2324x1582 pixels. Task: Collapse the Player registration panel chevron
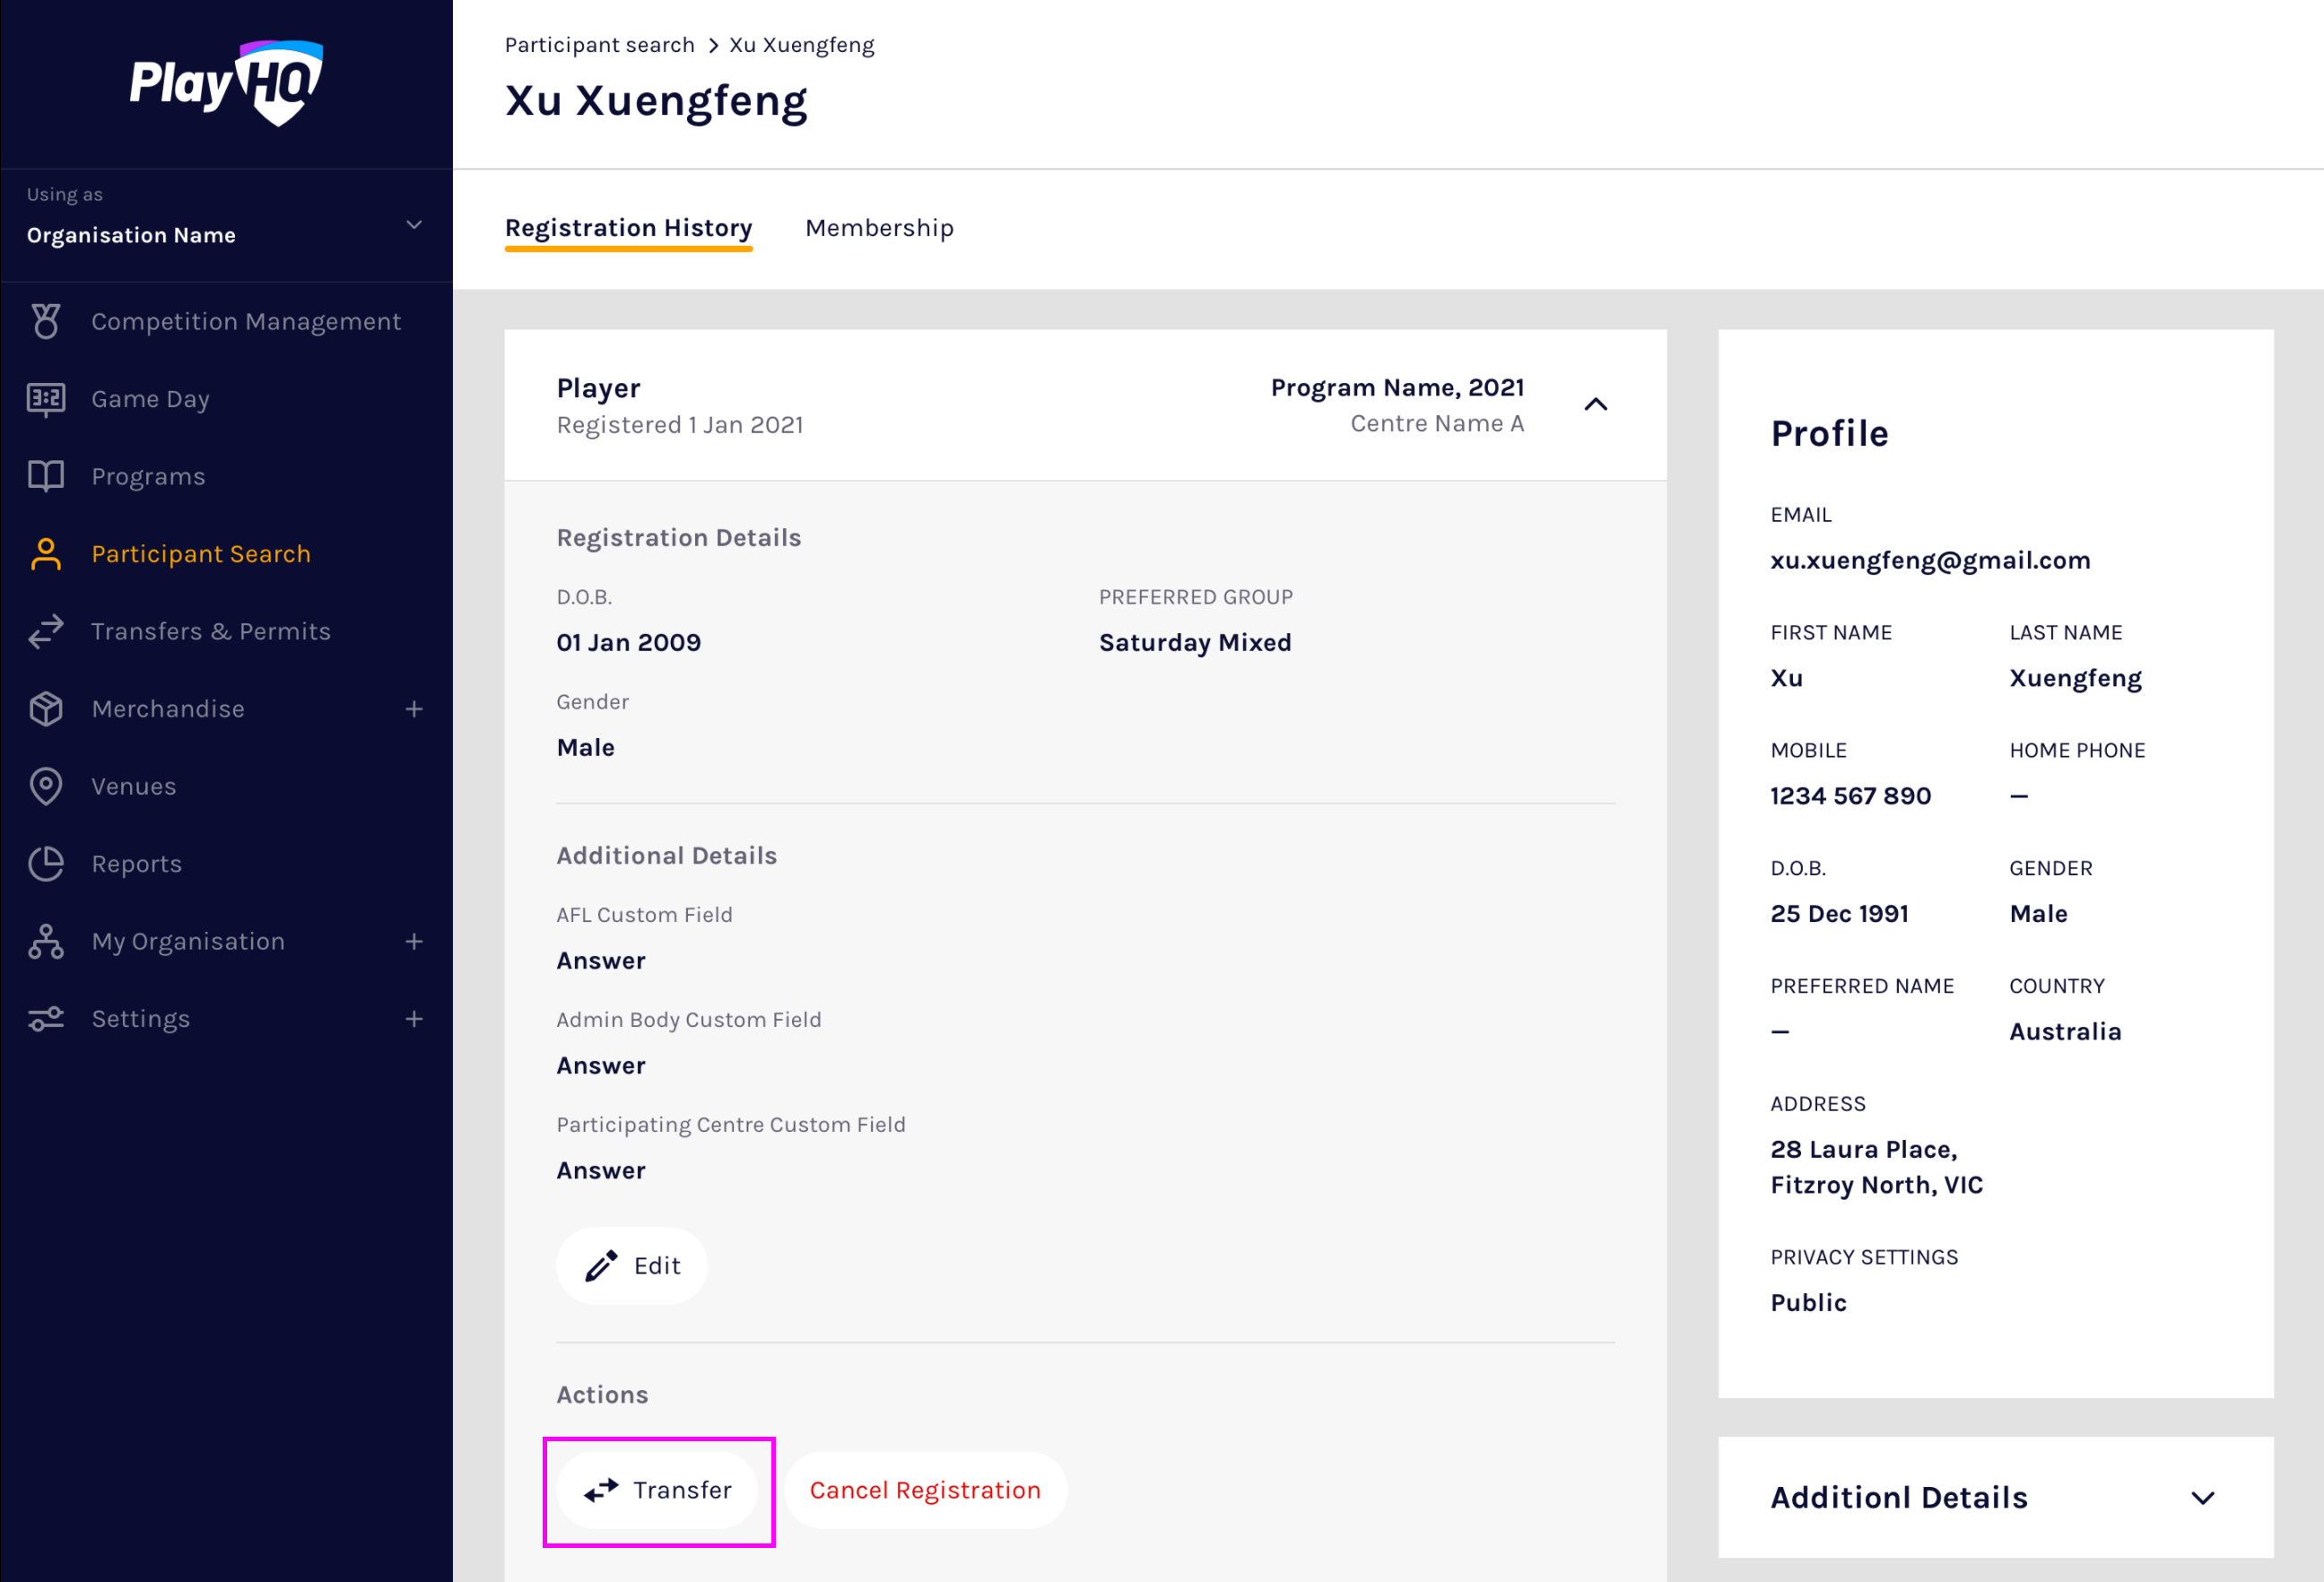(1595, 405)
